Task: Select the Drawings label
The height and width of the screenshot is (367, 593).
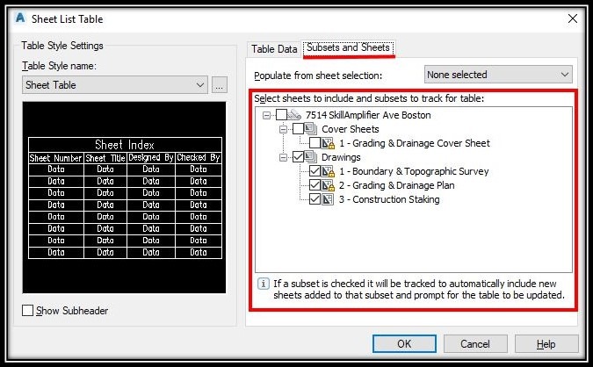Action: [x=341, y=157]
